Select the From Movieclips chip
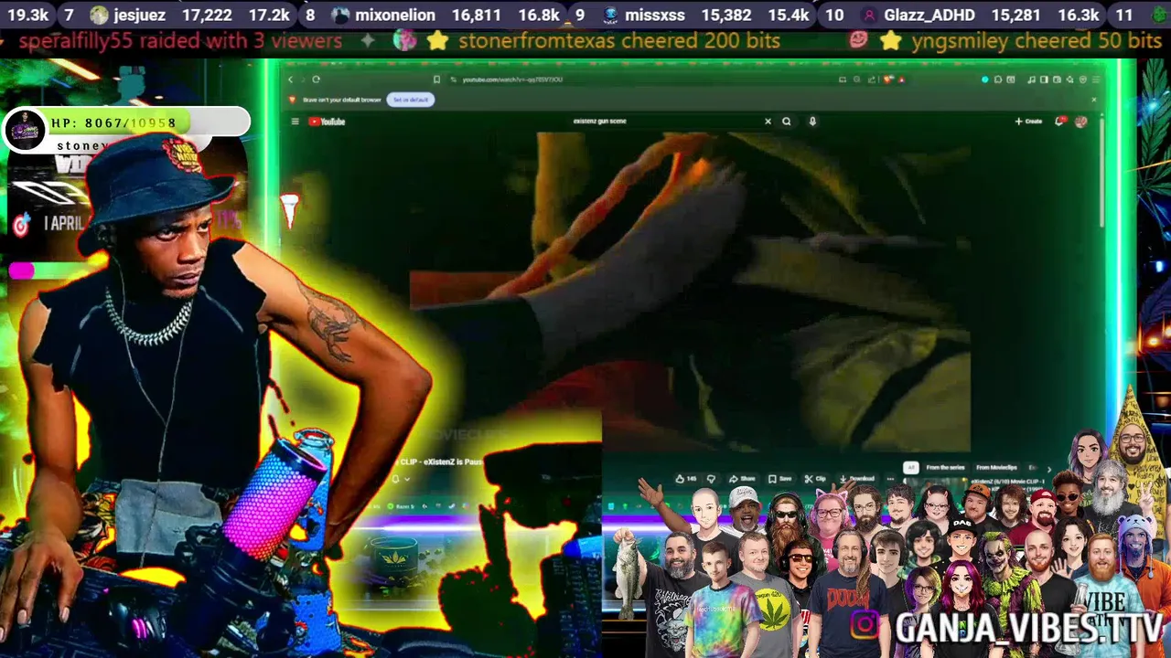Image resolution: width=1171 pixels, height=658 pixels. tap(996, 467)
